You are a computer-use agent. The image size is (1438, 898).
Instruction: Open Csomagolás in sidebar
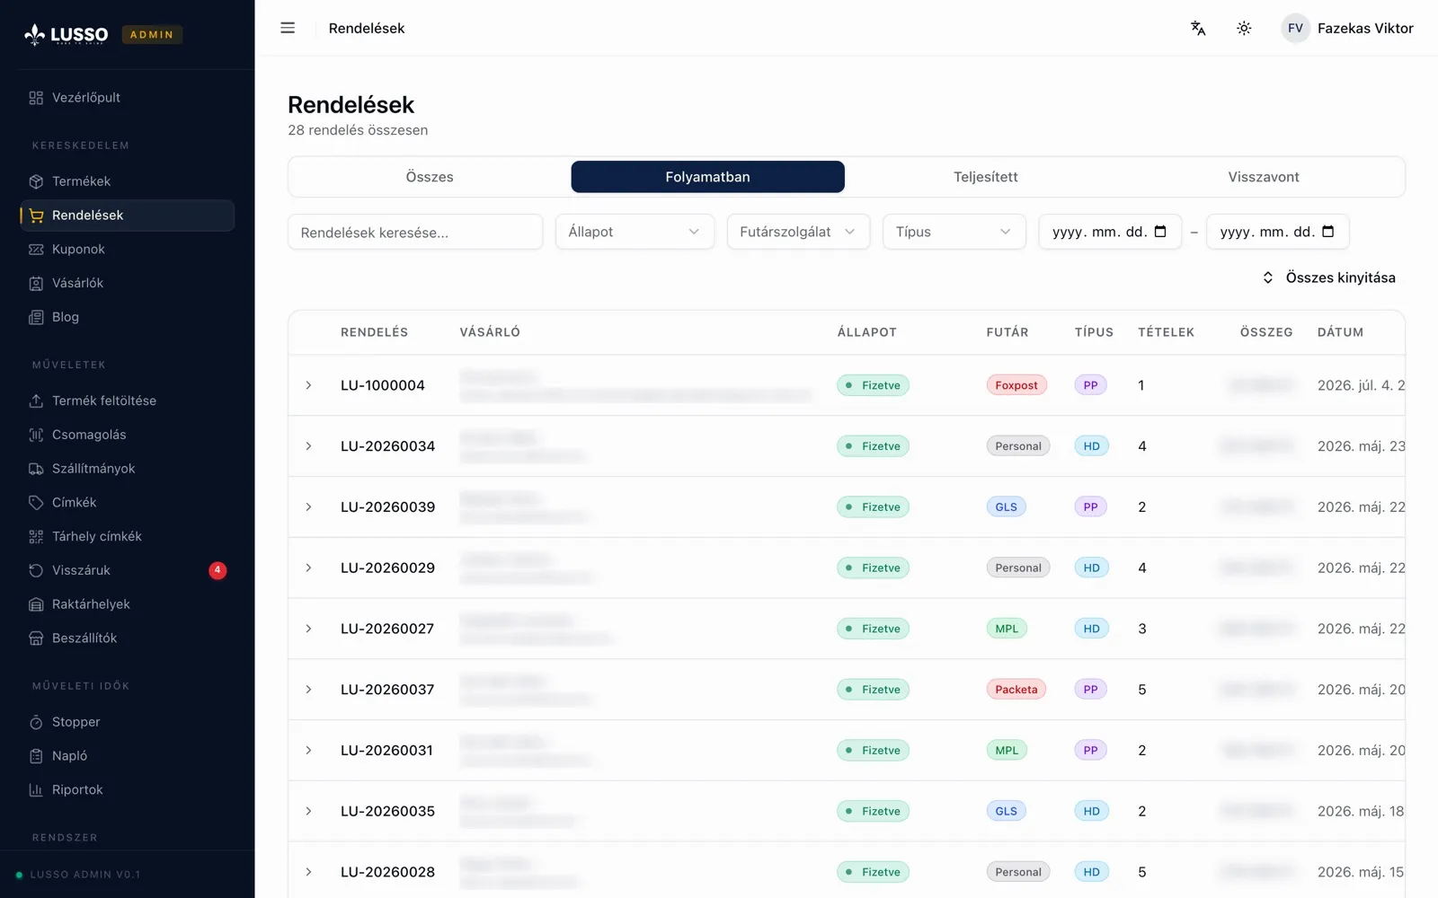coord(127,435)
